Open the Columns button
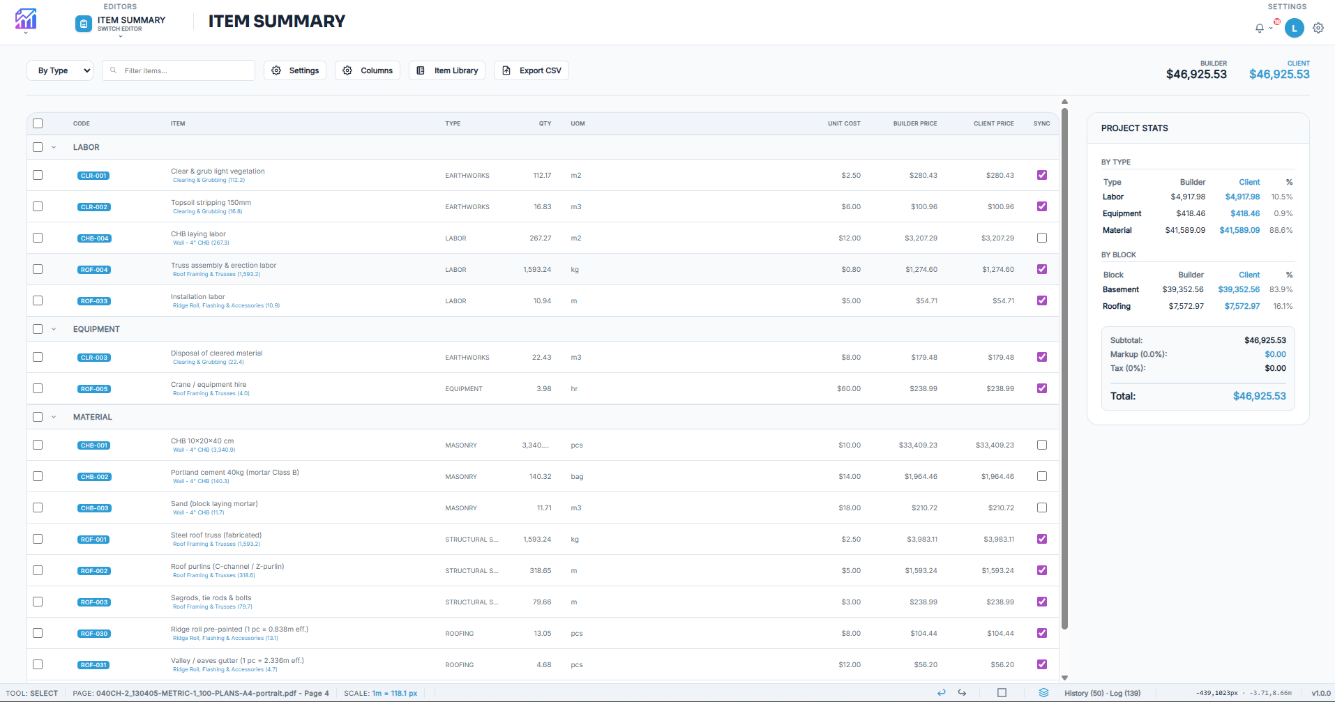Viewport: 1335px width, 702px height. coord(367,70)
